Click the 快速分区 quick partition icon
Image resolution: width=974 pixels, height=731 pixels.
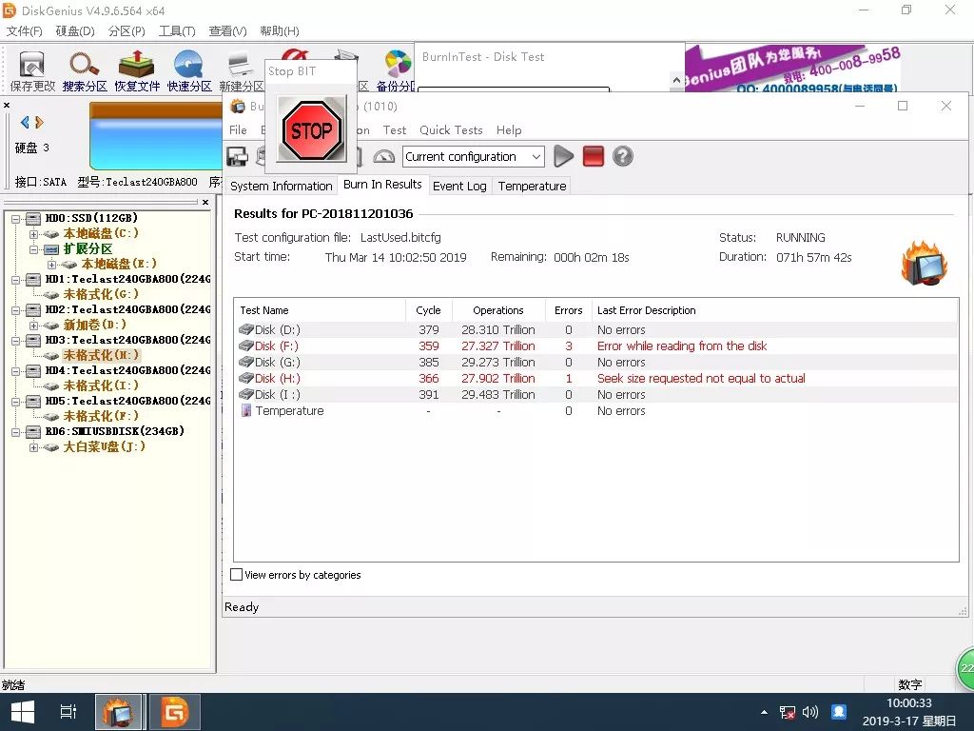point(189,70)
